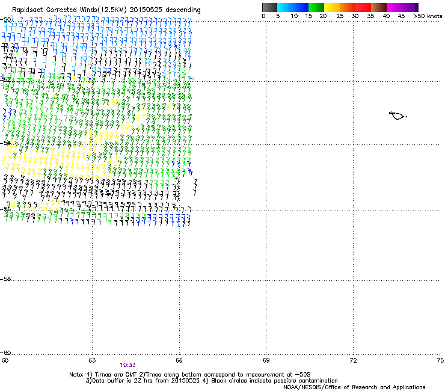
Task: Select the cyan 5-10 knots color swatch
Action: (x=285, y=7)
